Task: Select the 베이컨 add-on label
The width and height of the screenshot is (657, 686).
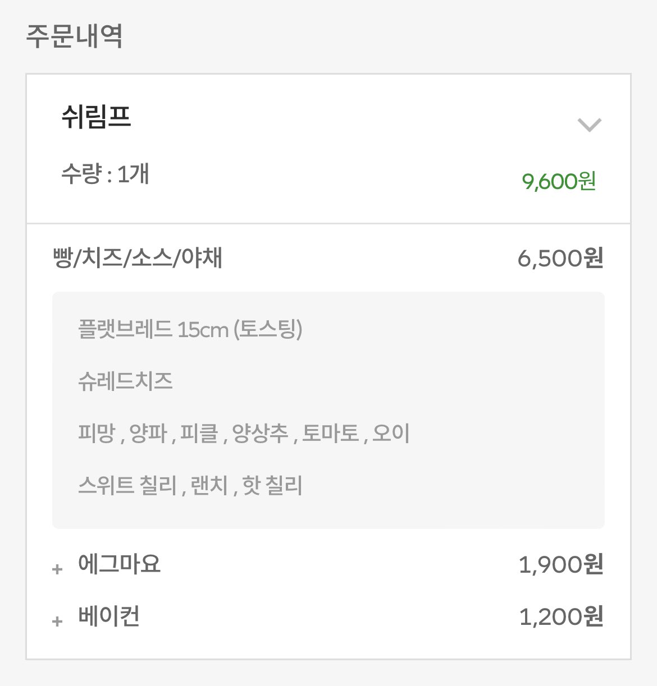Action: (x=109, y=616)
